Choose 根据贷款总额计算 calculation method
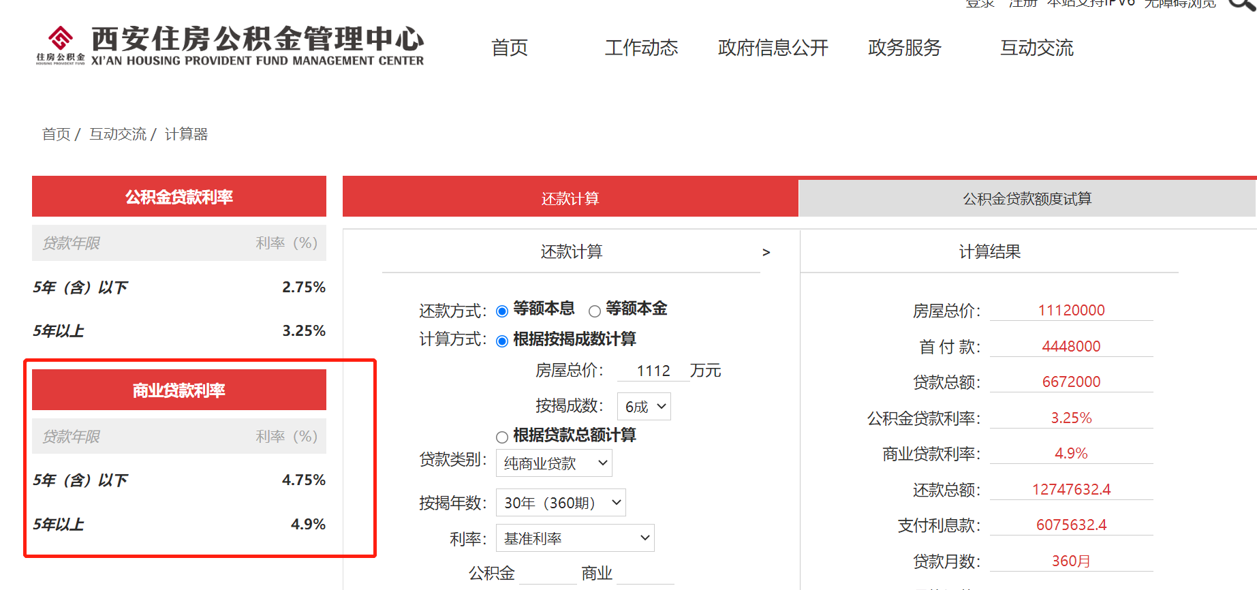 pos(502,437)
